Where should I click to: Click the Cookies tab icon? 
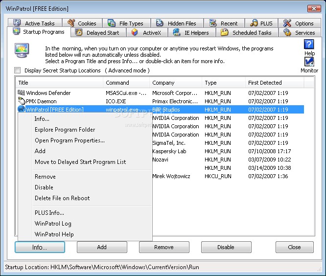click(71, 23)
